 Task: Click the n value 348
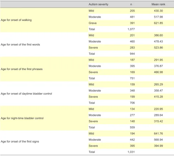132,91
